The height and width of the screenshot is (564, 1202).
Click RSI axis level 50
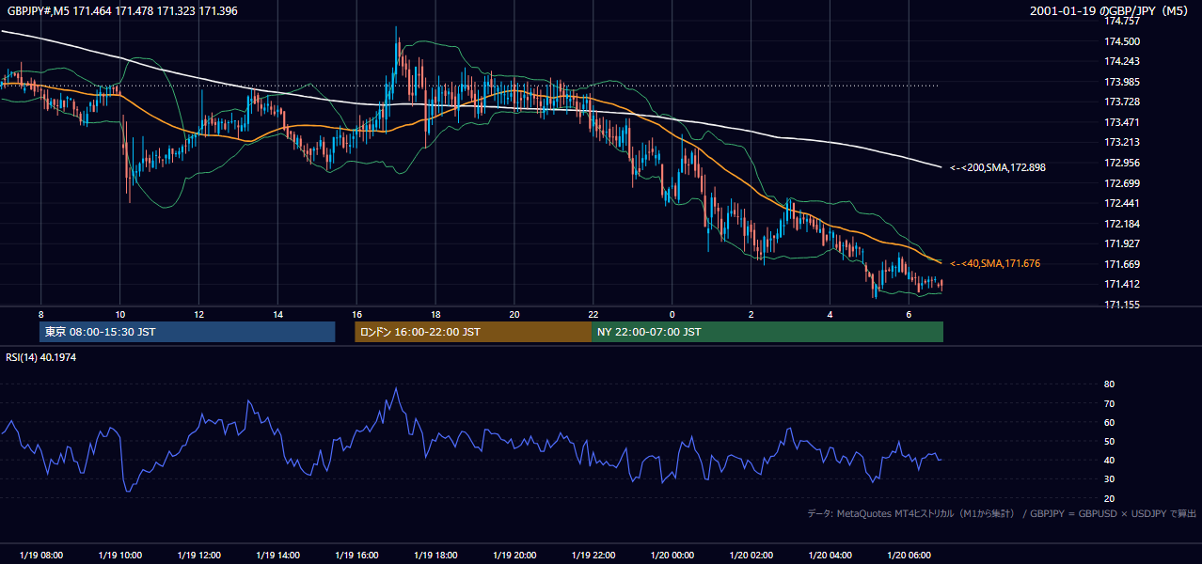[x=1109, y=441]
